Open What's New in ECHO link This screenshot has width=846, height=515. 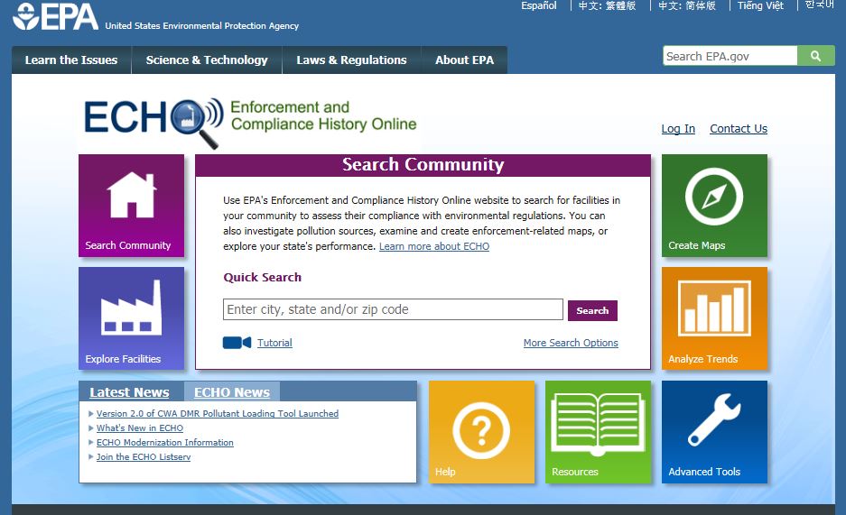pos(140,428)
